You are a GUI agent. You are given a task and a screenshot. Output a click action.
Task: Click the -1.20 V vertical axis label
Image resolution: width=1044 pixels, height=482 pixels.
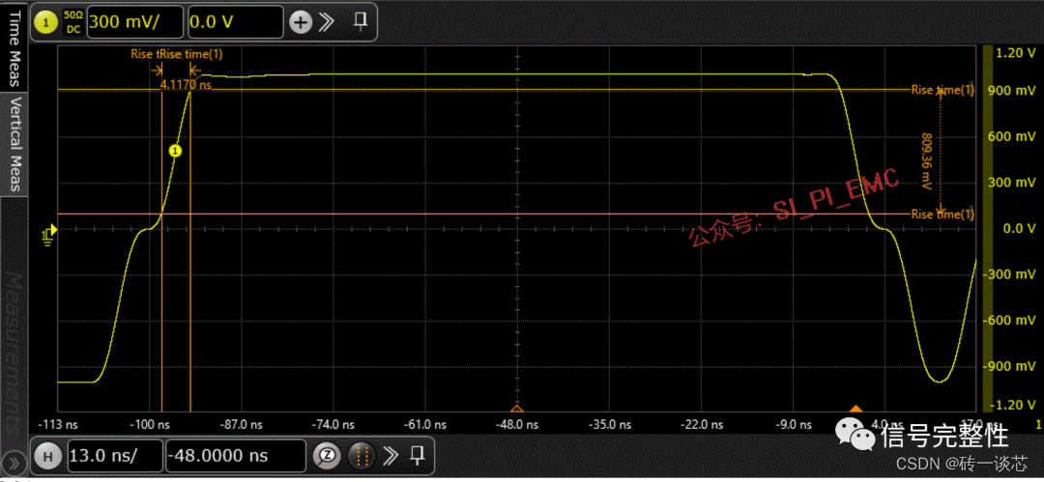tap(1013, 404)
